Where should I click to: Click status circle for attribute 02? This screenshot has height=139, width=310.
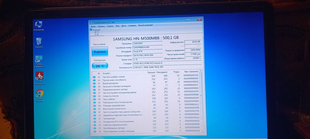[94, 80]
